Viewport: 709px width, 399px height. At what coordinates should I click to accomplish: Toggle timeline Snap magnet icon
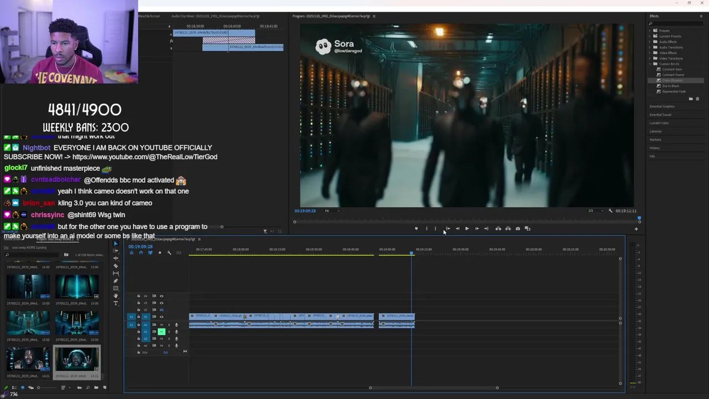tap(141, 253)
